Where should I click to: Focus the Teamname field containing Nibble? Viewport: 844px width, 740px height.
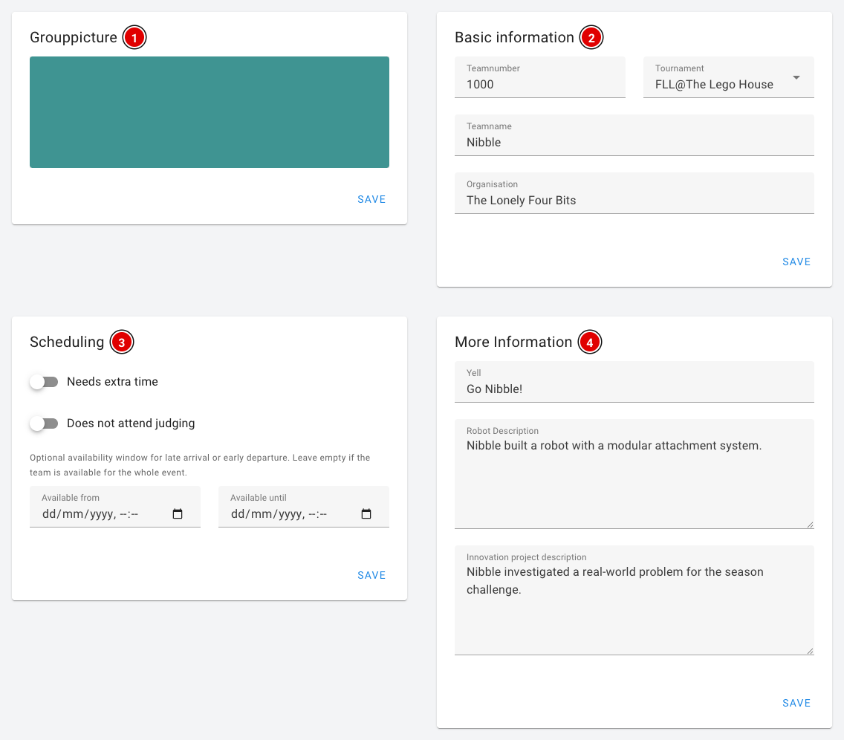(634, 135)
